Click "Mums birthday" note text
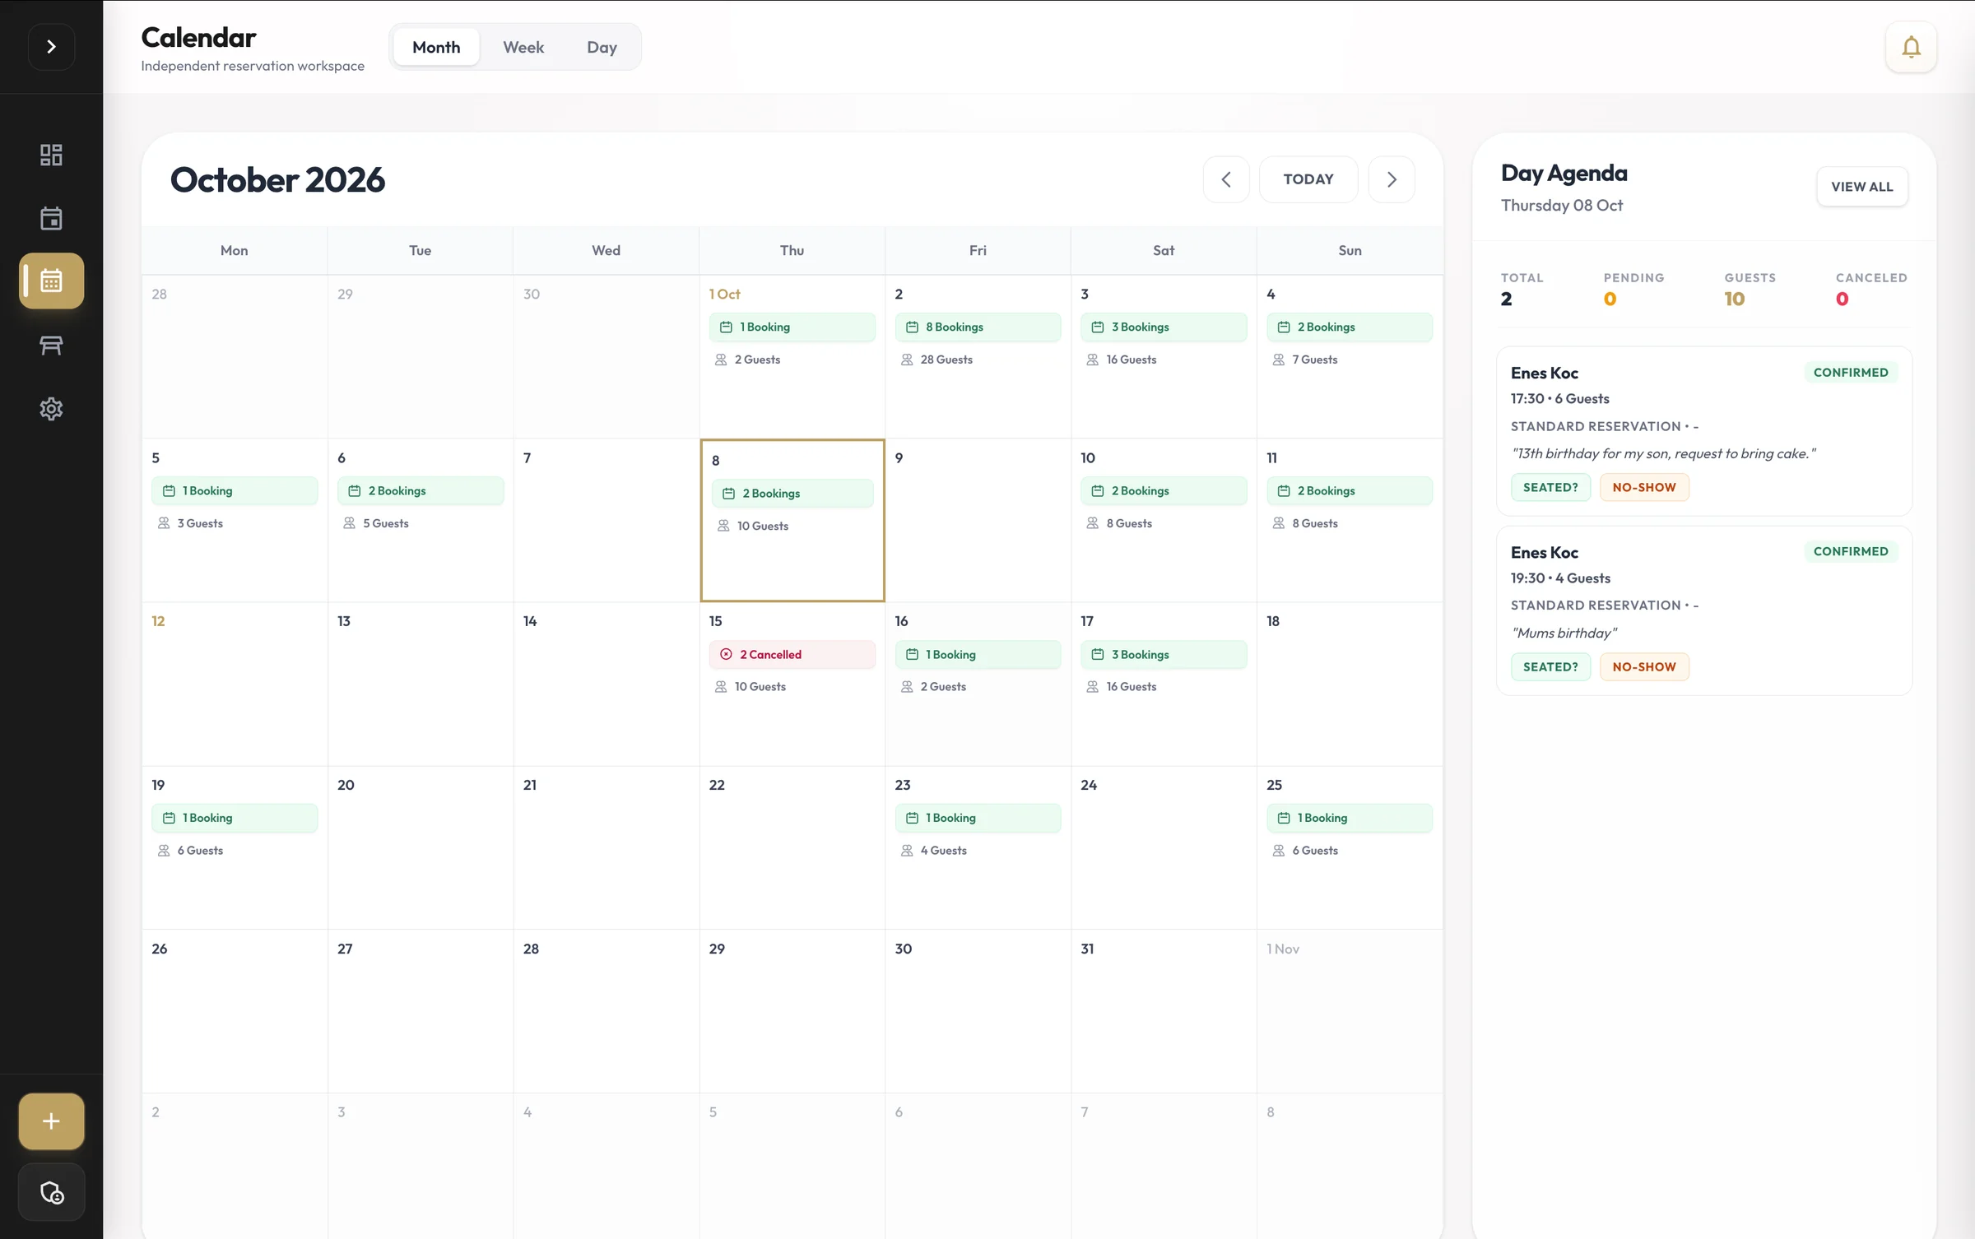The width and height of the screenshot is (1975, 1239). pos(1564,633)
